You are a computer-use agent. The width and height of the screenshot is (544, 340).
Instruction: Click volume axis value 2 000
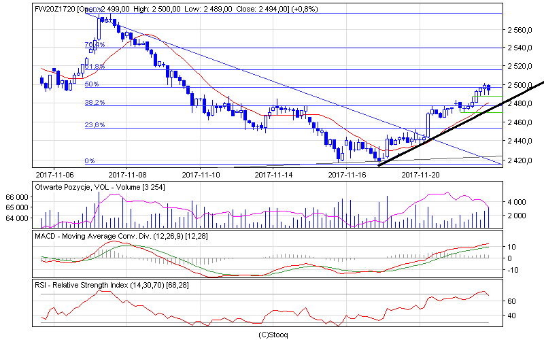pos(516,216)
